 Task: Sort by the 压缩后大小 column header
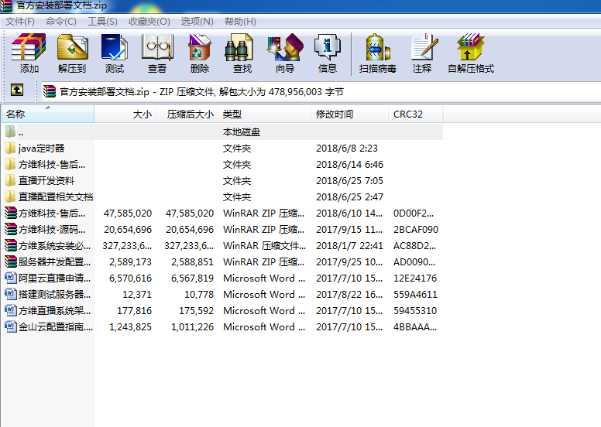[x=187, y=114]
